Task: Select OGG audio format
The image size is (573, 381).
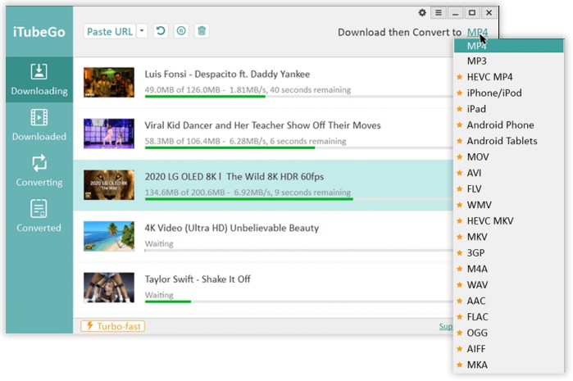Action: click(x=508, y=333)
